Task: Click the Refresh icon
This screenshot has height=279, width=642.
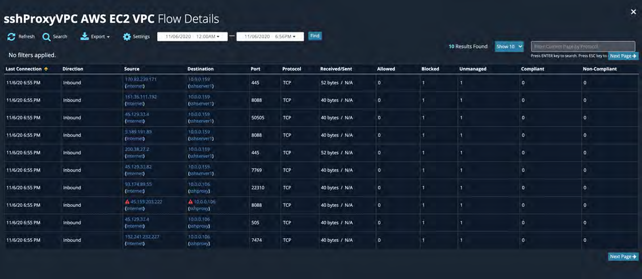Action: pos(11,37)
